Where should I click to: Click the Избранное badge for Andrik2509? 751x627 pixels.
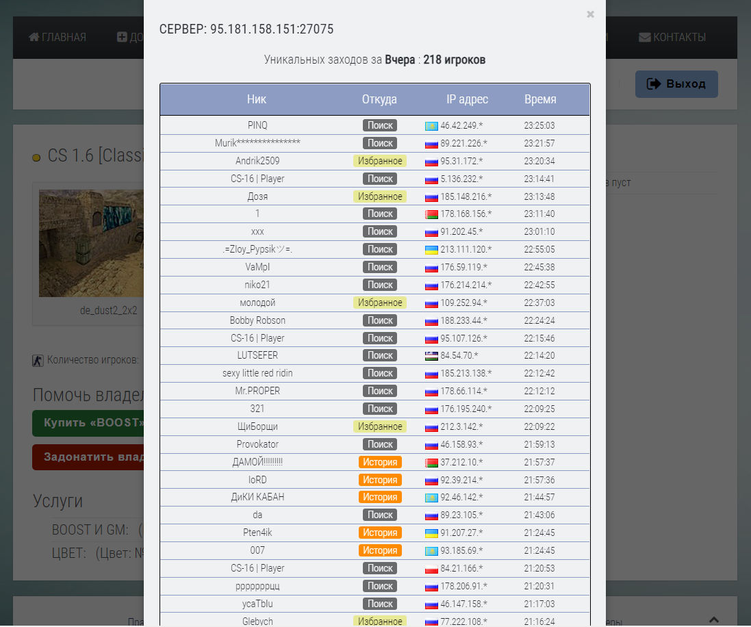click(x=380, y=161)
